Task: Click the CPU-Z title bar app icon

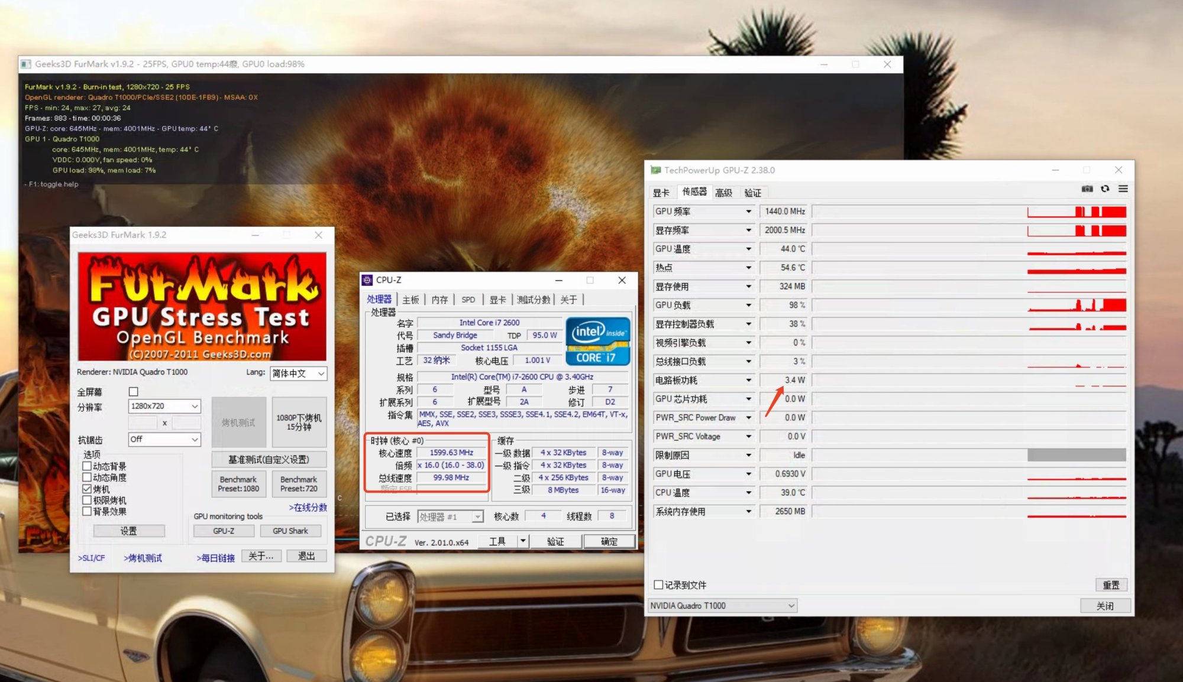Action: (367, 280)
